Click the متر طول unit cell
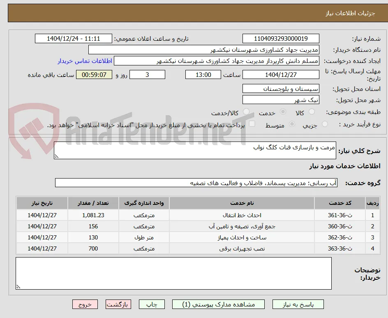The width and height of the screenshot is (388, 318). (x=144, y=237)
